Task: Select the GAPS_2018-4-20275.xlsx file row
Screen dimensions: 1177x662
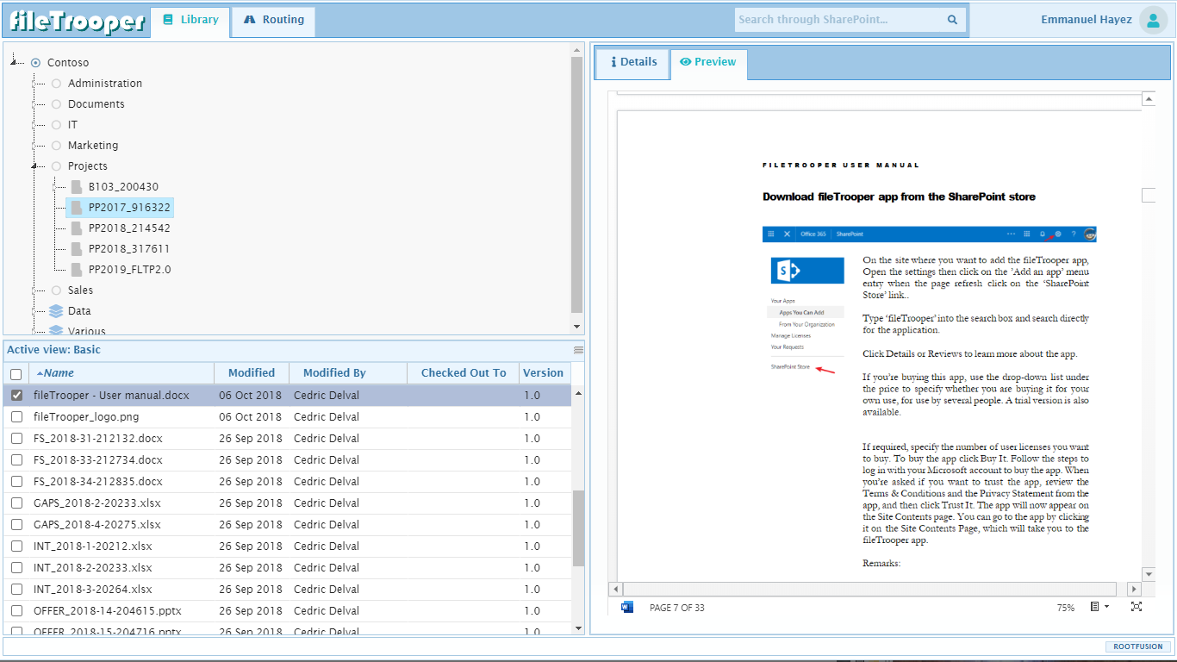Action: pos(287,524)
